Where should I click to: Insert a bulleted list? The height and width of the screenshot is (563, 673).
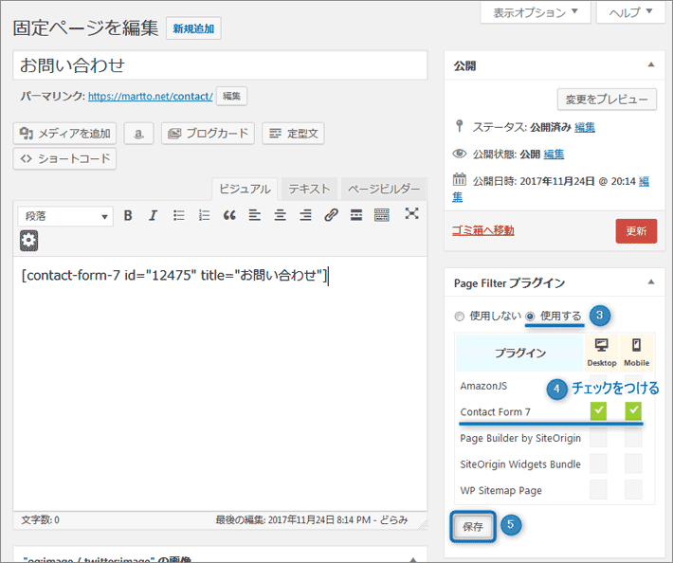pyautogui.click(x=178, y=216)
